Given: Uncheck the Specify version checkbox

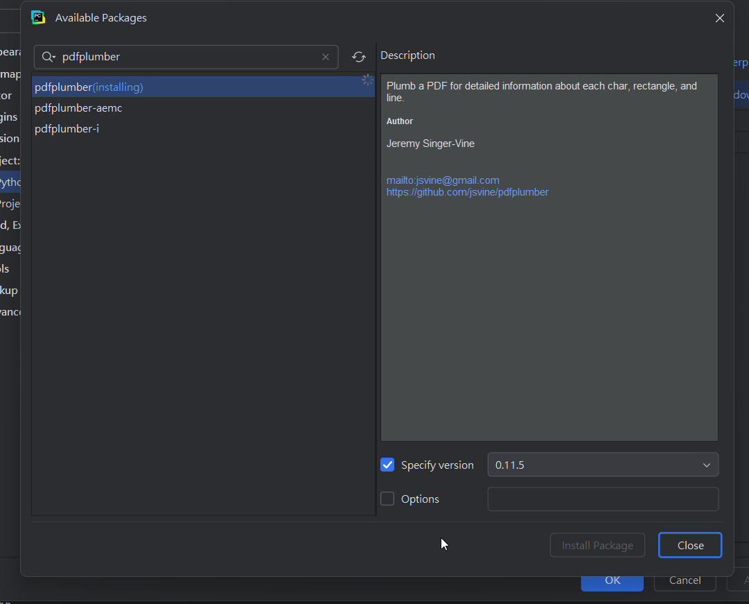Looking at the screenshot, I should 387,465.
